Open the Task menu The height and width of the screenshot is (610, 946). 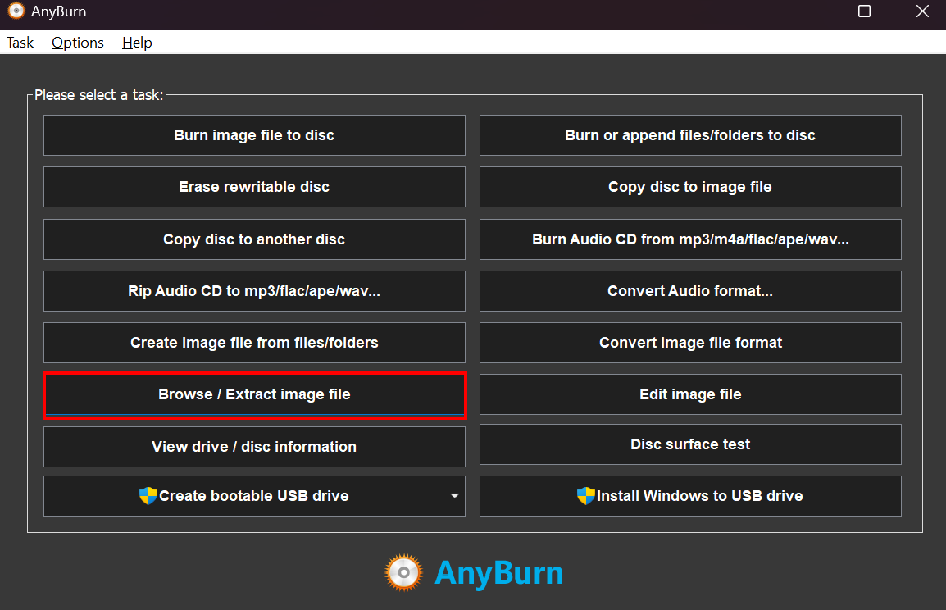coord(20,43)
